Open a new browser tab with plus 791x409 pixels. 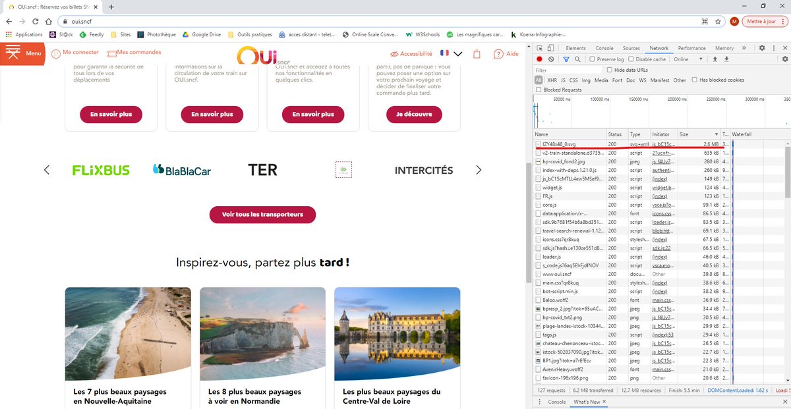tap(111, 7)
